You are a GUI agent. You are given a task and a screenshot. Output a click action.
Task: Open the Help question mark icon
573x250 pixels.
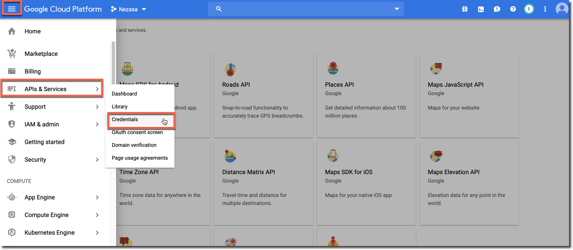pyautogui.click(x=513, y=9)
